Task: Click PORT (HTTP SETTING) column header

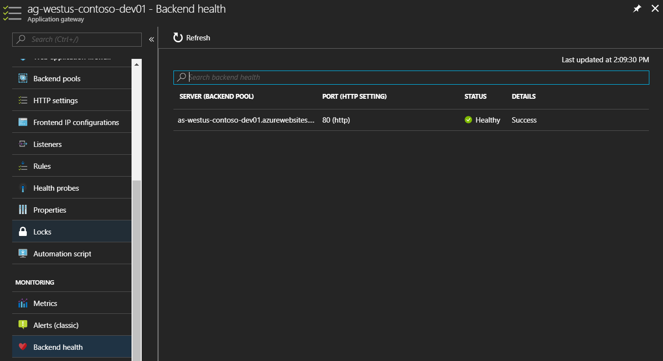Action: pos(355,96)
